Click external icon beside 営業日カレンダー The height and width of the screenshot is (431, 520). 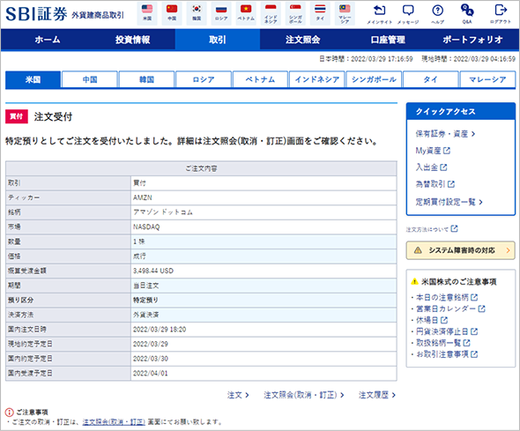(481, 308)
